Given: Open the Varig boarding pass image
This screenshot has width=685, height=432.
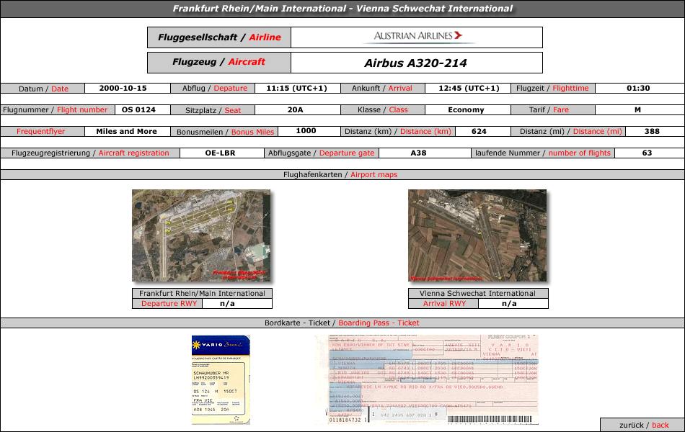Looking at the screenshot, I should 221,379.
